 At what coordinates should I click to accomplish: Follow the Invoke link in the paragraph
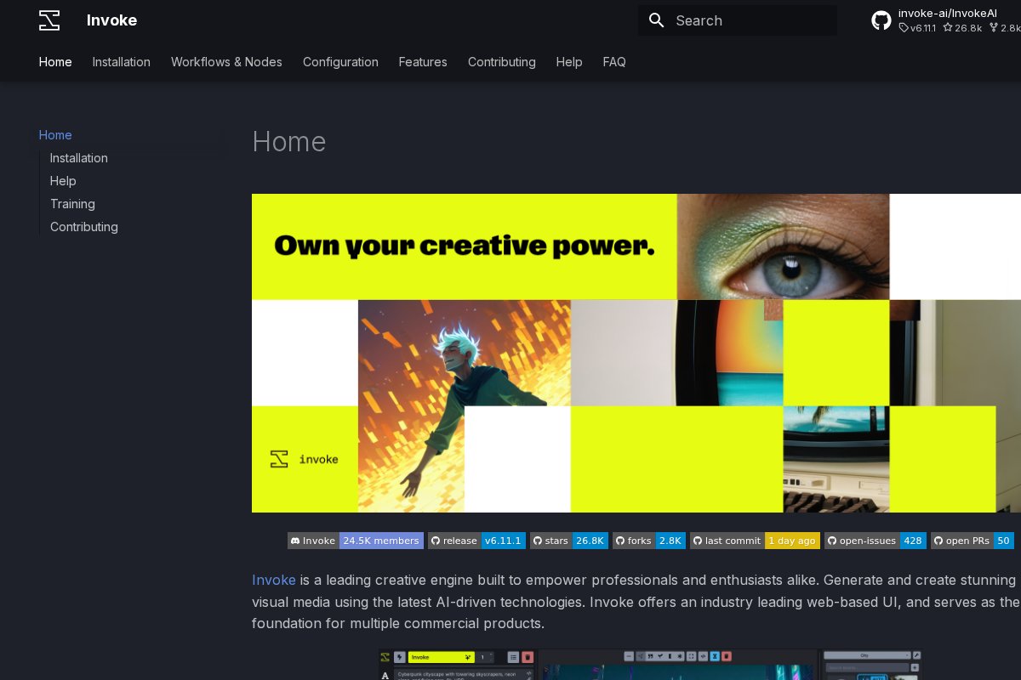click(x=274, y=580)
